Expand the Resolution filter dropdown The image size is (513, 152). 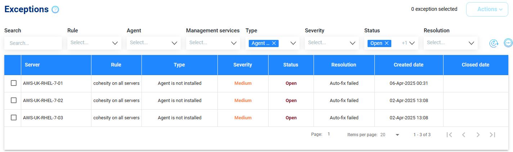click(x=451, y=43)
